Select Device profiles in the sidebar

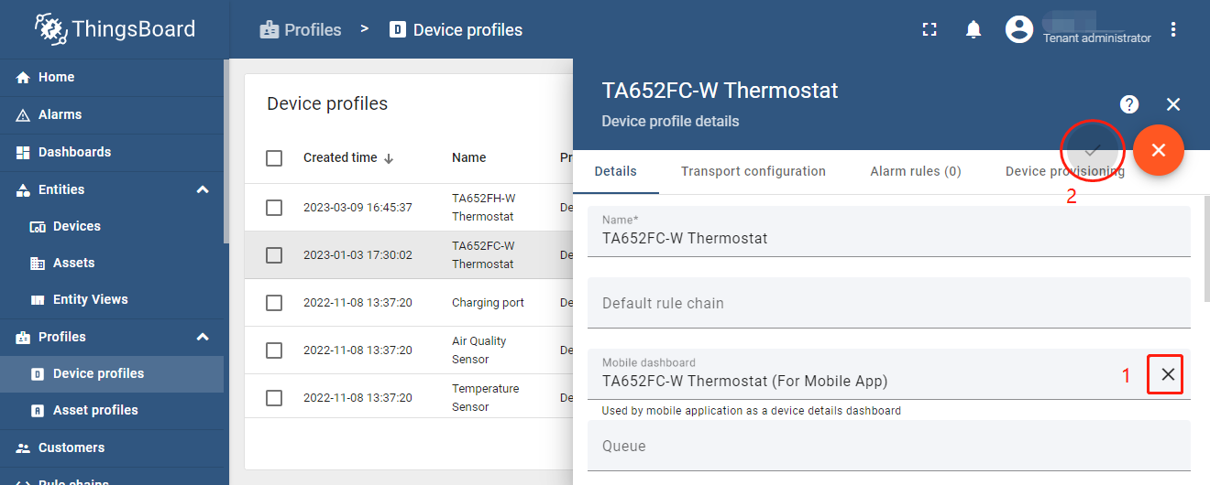(112, 373)
